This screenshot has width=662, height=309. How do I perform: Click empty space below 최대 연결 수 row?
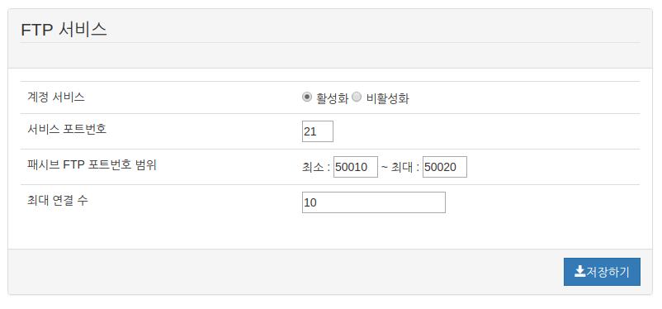coord(330,231)
